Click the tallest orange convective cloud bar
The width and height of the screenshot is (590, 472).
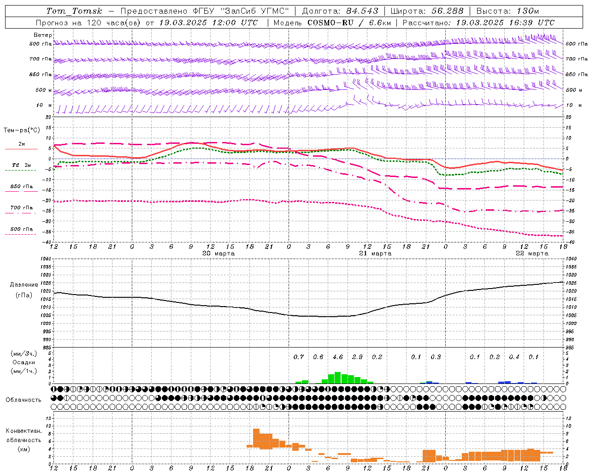[256, 439]
